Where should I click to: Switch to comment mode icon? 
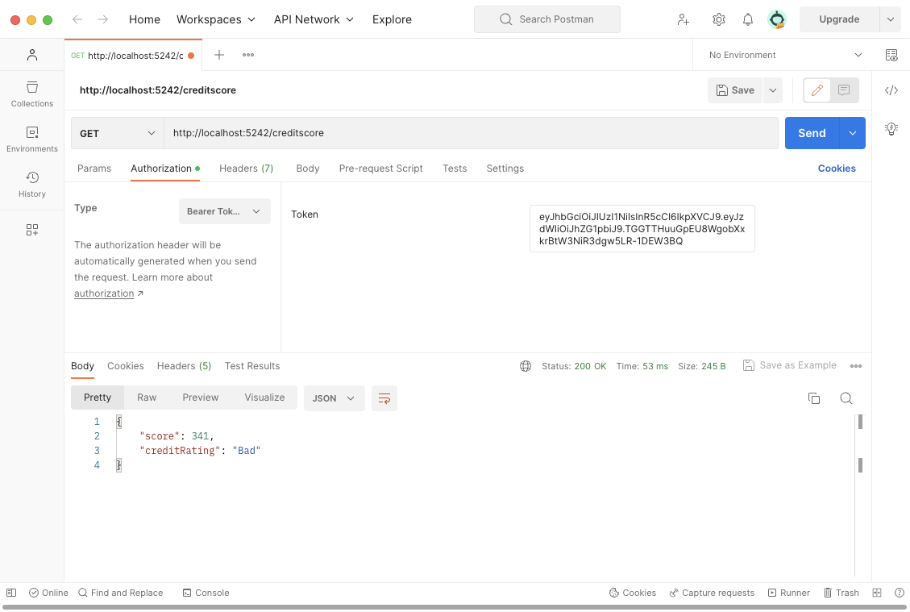pos(844,90)
